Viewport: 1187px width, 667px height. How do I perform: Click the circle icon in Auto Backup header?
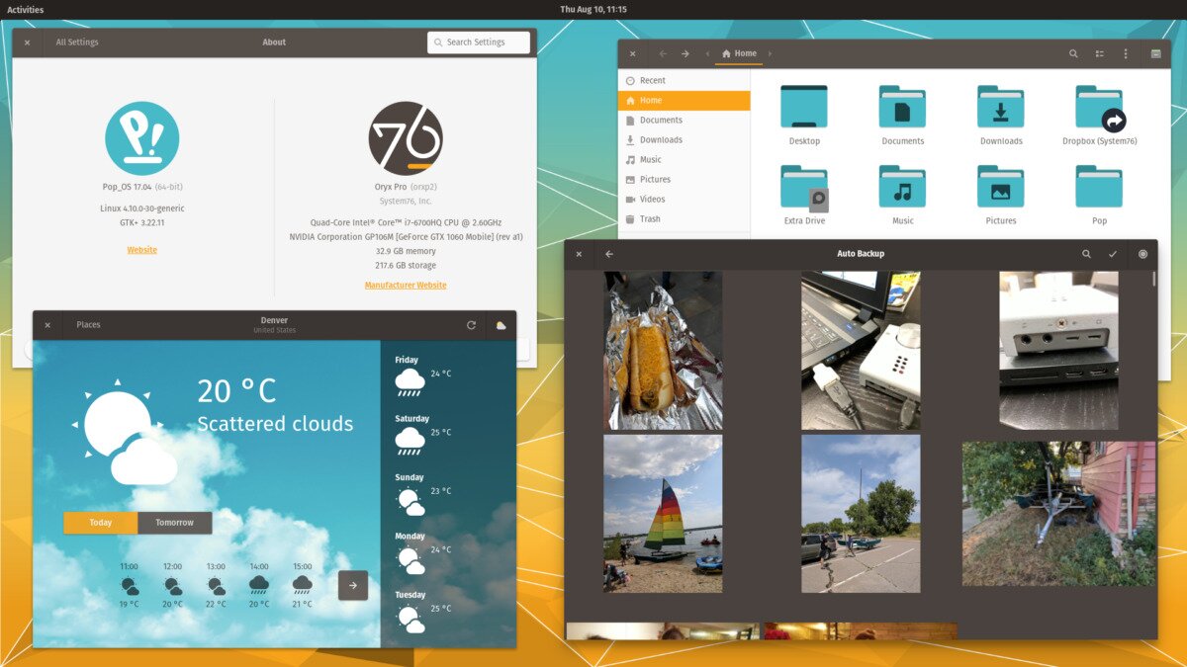click(1142, 254)
